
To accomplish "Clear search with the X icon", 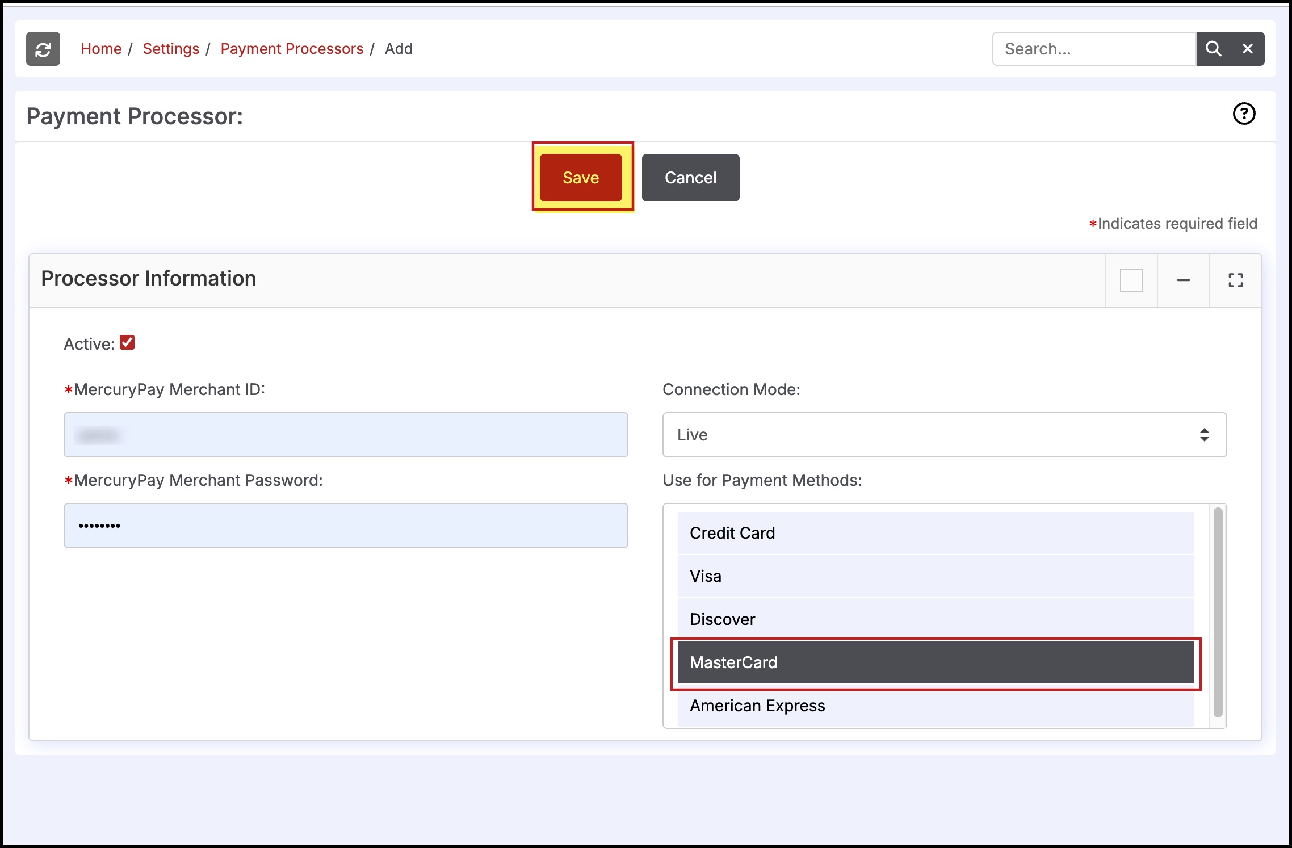I will [1247, 49].
